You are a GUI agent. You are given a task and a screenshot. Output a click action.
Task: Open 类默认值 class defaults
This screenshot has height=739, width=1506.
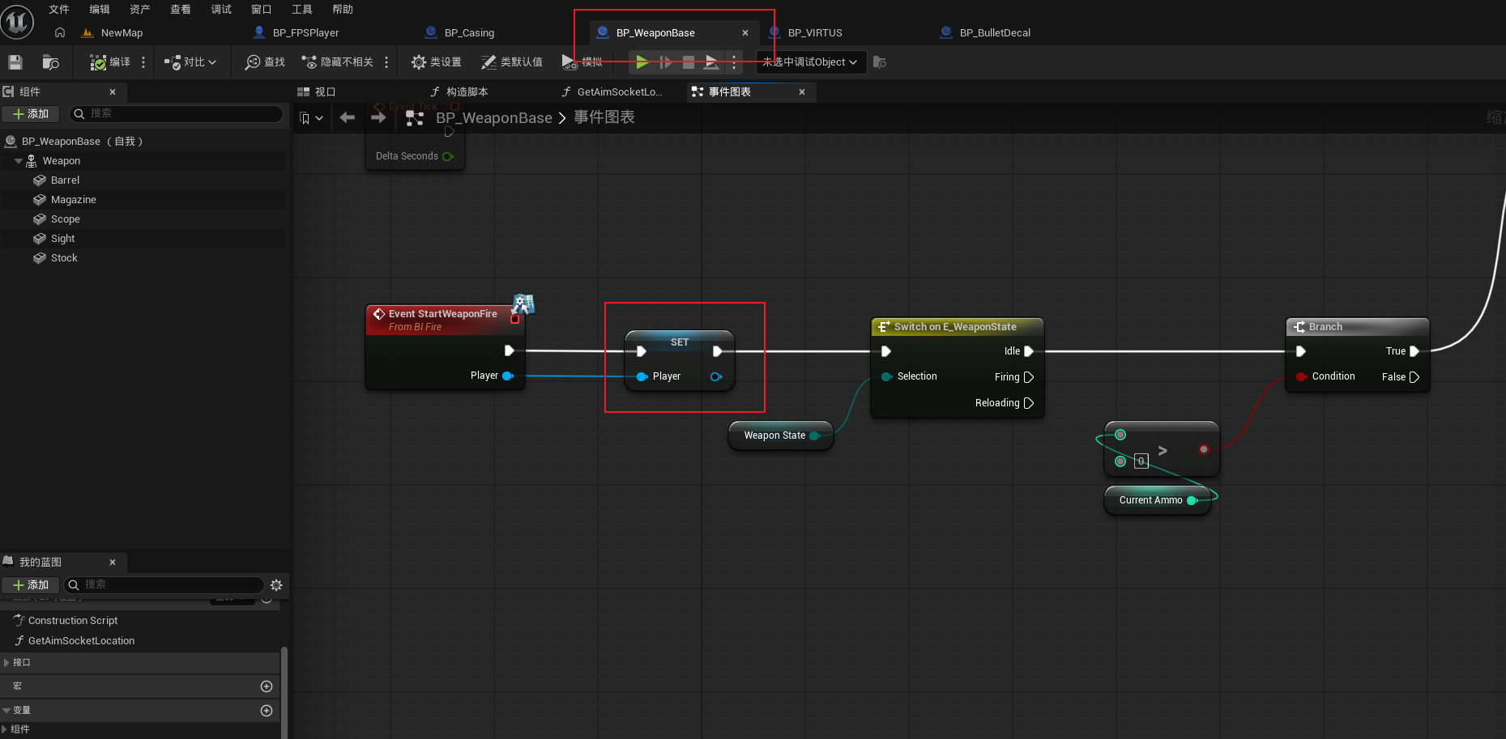512,62
